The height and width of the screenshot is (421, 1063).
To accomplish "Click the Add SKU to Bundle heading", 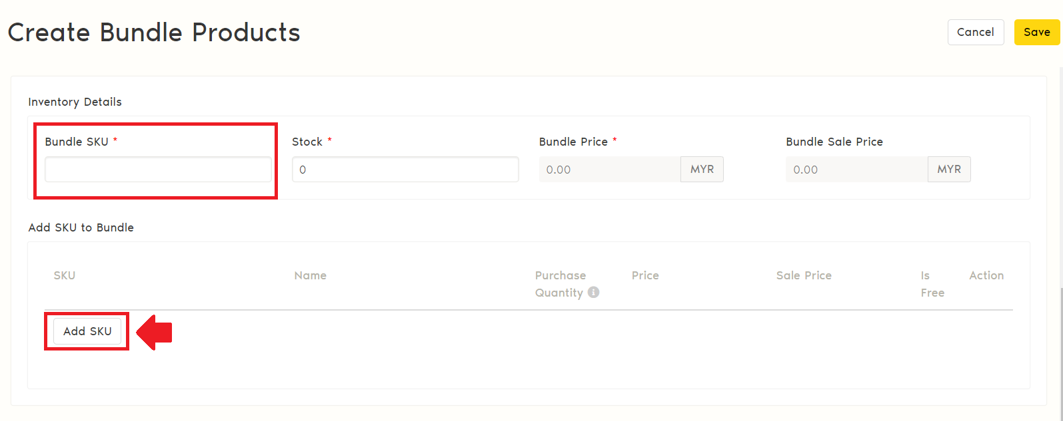I will [81, 227].
